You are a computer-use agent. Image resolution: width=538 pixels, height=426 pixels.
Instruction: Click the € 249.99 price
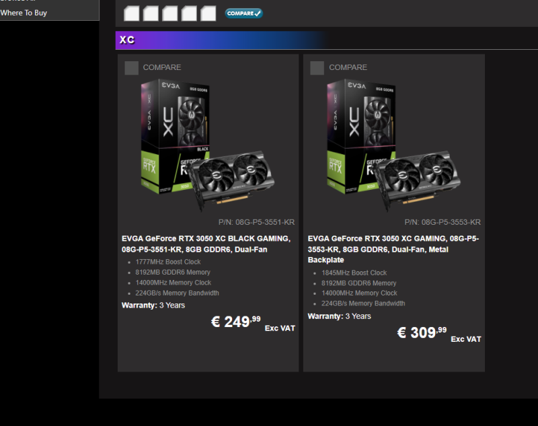click(x=236, y=322)
